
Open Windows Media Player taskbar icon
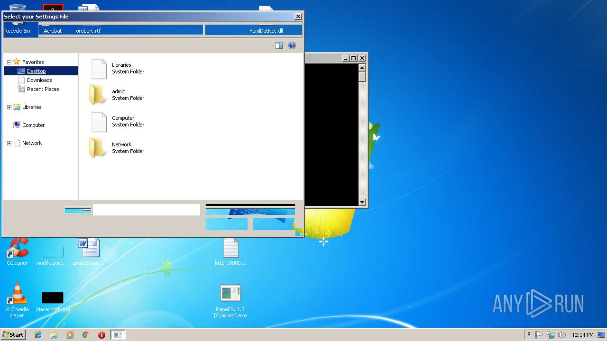tap(70, 335)
